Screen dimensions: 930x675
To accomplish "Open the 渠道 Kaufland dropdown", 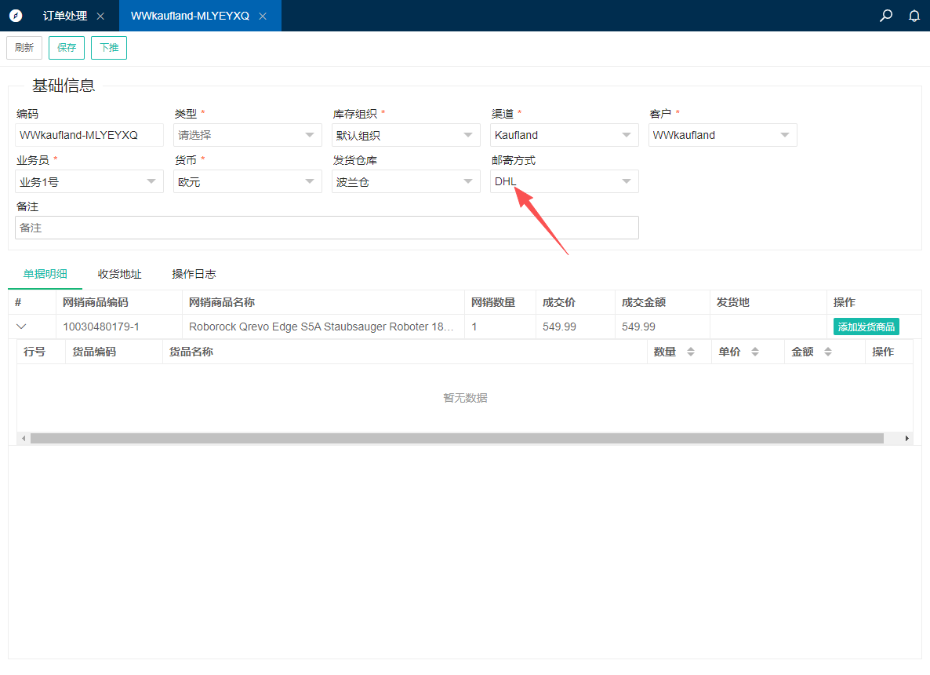I will pos(564,135).
